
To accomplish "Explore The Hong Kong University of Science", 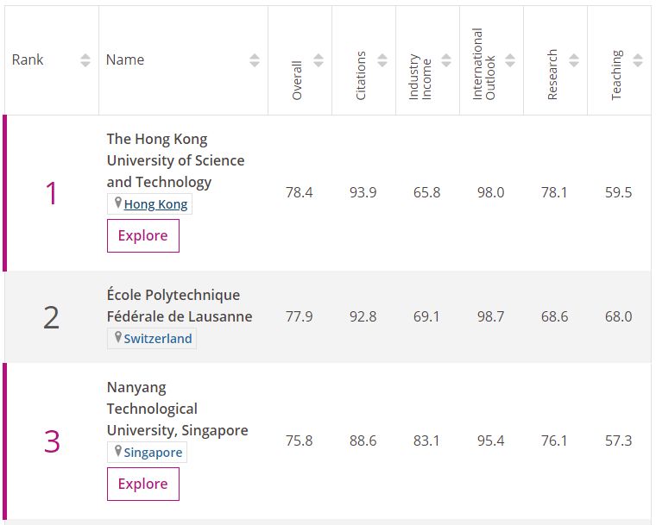I will tap(143, 235).
